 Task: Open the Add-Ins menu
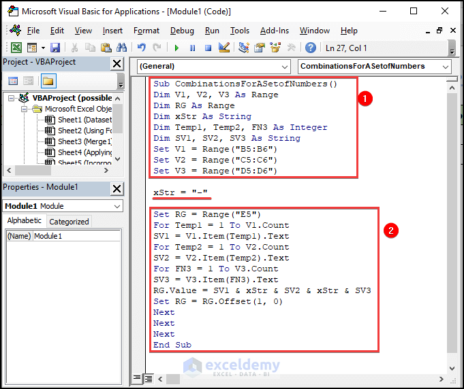point(275,31)
